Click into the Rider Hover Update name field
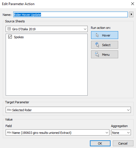The image size is (136, 148). click(x=70, y=14)
